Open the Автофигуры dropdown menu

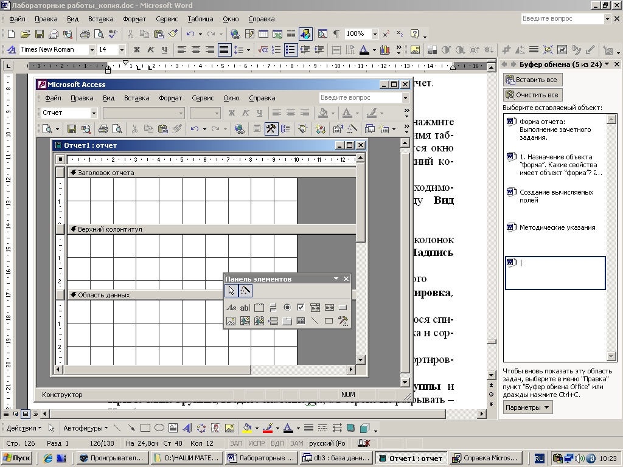85,428
